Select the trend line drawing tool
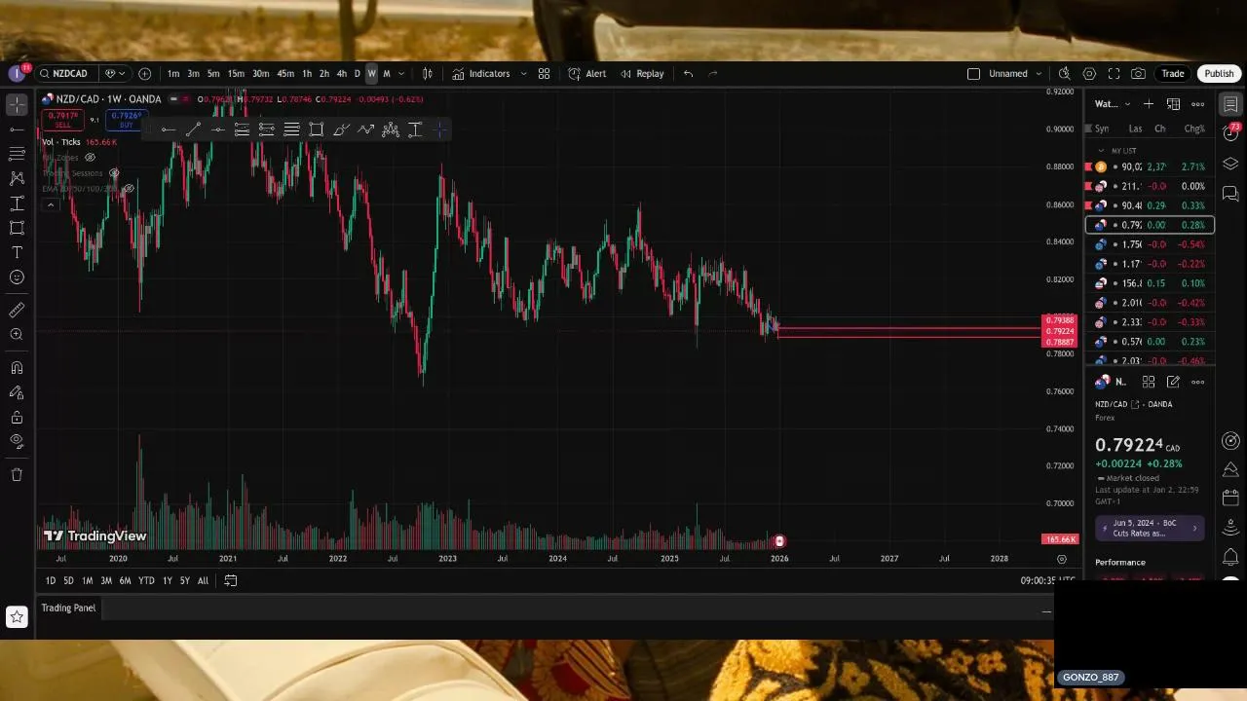This screenshot has height=701, width=1247. coord(193,129)
